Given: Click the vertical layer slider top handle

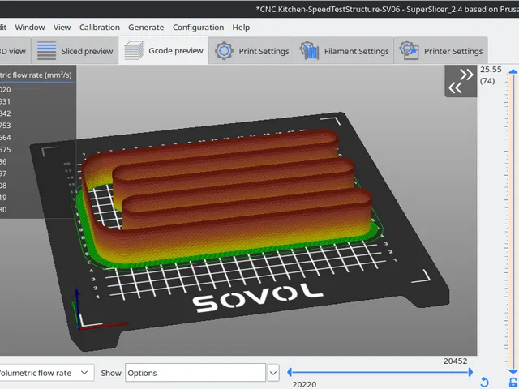Looking at the screenshot, I should (x=513, y=71).
